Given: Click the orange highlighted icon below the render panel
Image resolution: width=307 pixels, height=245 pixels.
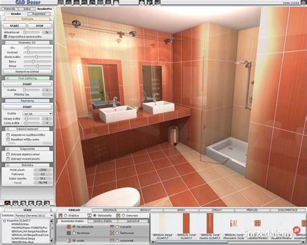Looking at the screenshot, I should pos(8,203).
